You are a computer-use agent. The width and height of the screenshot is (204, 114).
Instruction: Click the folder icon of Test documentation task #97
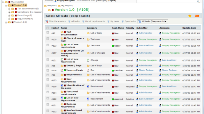[62, 32]
